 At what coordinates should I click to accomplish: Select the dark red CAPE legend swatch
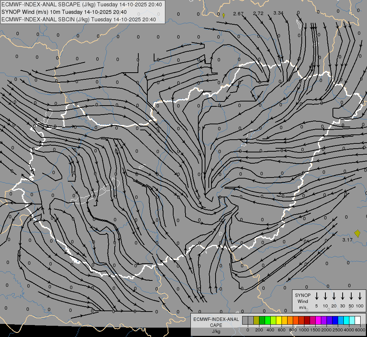[307, 320]
